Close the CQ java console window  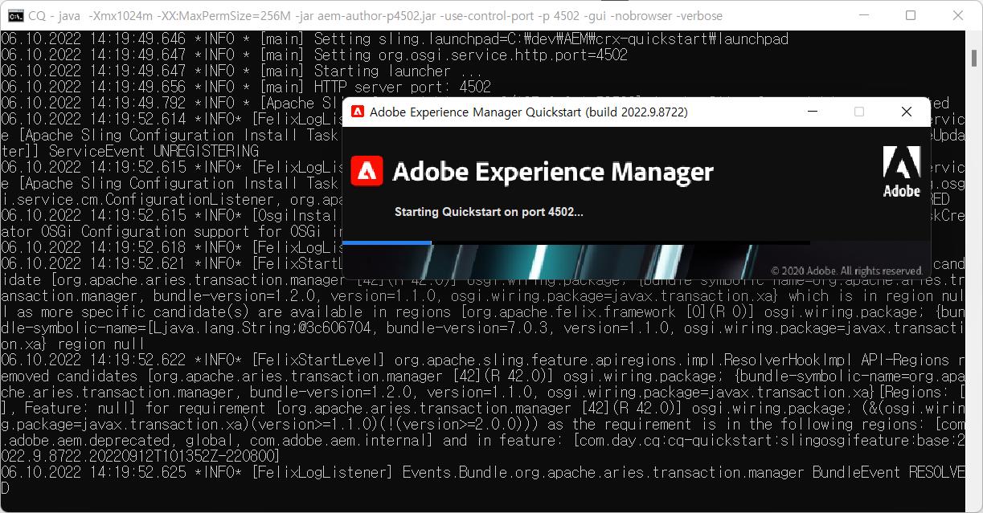[x=958, y=15]
